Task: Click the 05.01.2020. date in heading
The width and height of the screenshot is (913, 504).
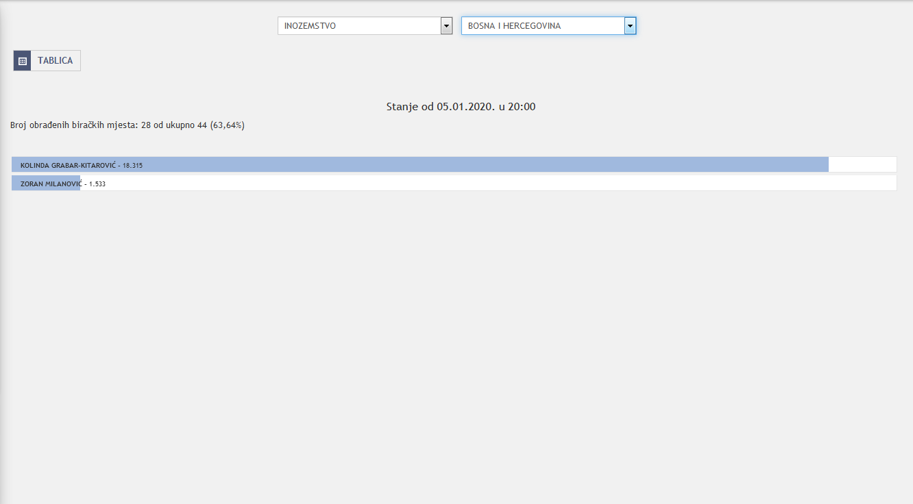Action: [x=466, y=107]
